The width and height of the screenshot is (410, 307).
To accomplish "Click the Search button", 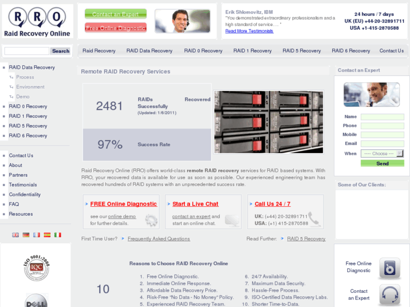I will (x=61, y=51).
